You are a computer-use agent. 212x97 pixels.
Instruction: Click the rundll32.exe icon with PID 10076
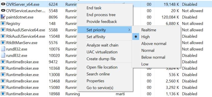(x=3, y=49)
